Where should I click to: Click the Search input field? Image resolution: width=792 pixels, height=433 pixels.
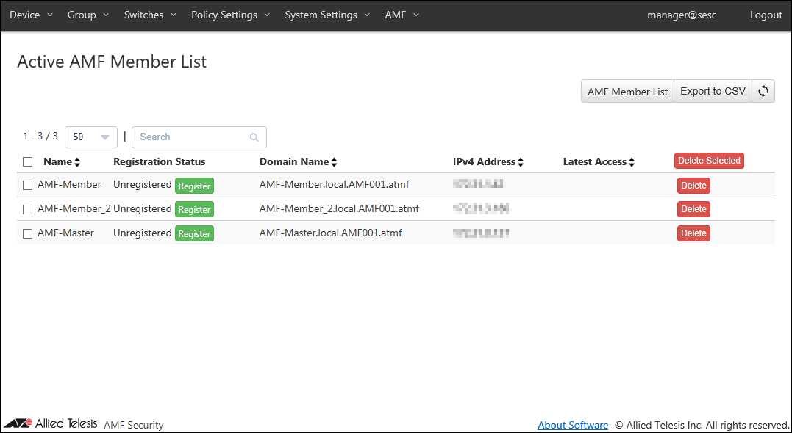click(x=193, y=137)
